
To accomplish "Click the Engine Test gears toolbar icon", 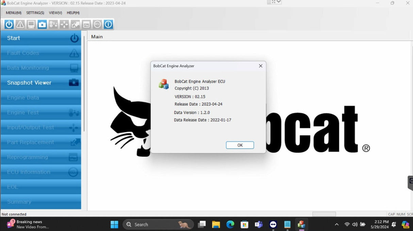I will (53, 24).
